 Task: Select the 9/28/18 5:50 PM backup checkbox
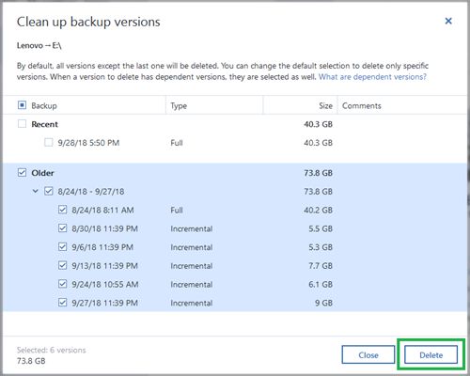tap(49, 143)
